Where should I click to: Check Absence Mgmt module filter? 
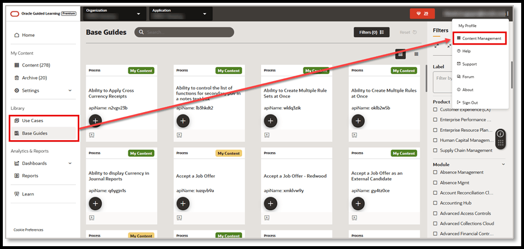point(435,183)
